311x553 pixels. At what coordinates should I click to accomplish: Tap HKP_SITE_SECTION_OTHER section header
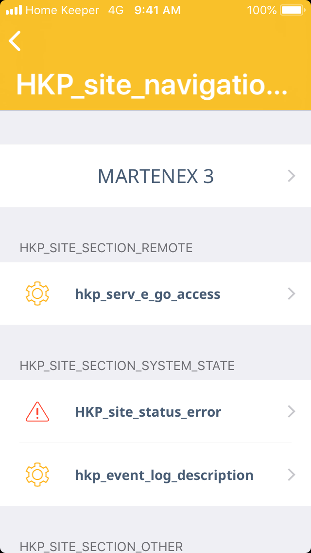pos(101,546)
